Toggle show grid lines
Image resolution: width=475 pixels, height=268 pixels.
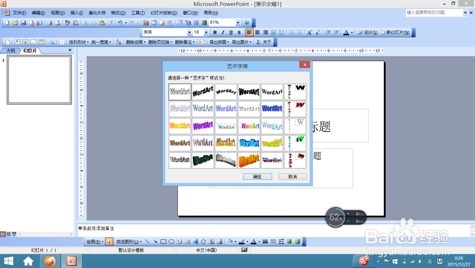tap(196, 23)
